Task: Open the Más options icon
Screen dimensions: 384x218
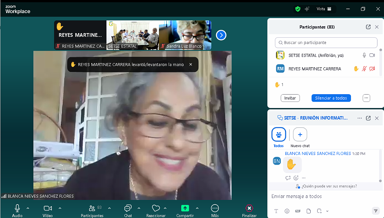Action: tap(215, 208)
